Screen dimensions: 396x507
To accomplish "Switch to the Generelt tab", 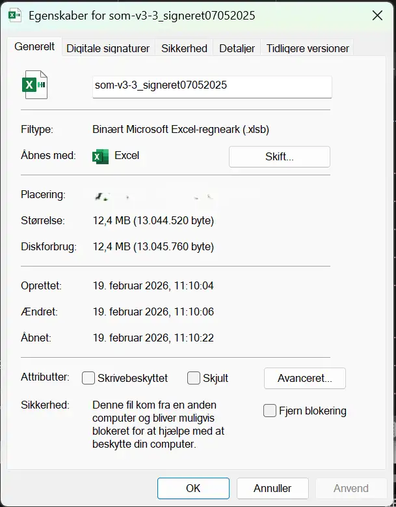I will click(34, 48).
